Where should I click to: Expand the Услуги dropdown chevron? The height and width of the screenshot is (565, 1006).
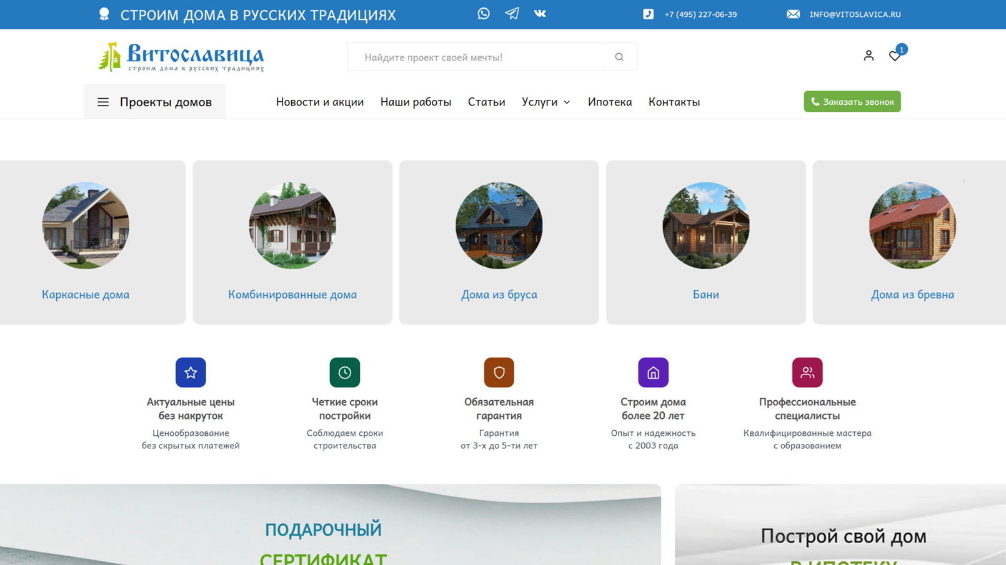[567, 102]
